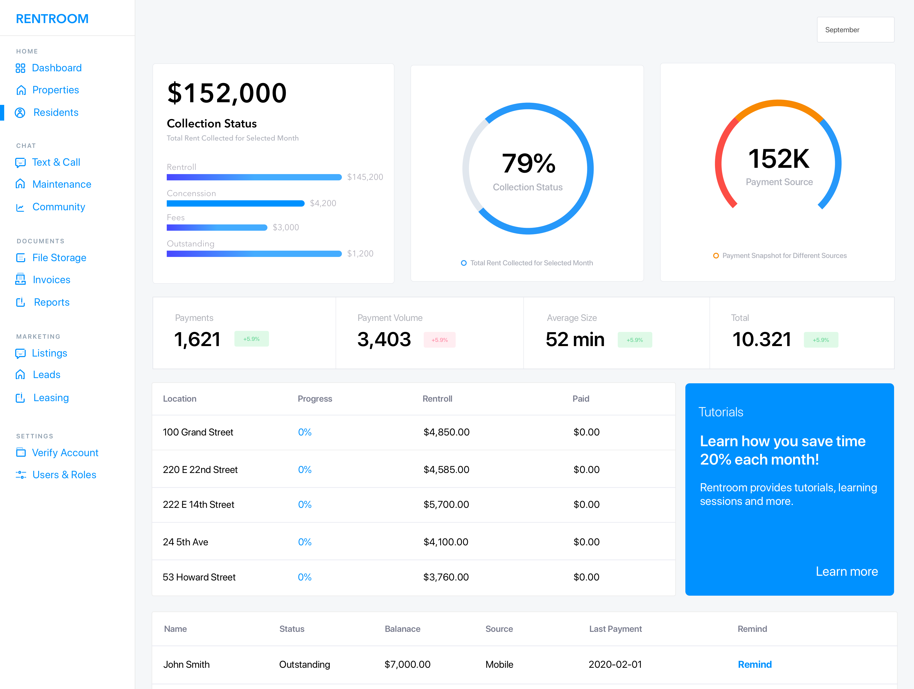Image resolution: width=914 pixels, height=689 pixels.
Task: Click the Status column header
Action: [x=292, y=629]
